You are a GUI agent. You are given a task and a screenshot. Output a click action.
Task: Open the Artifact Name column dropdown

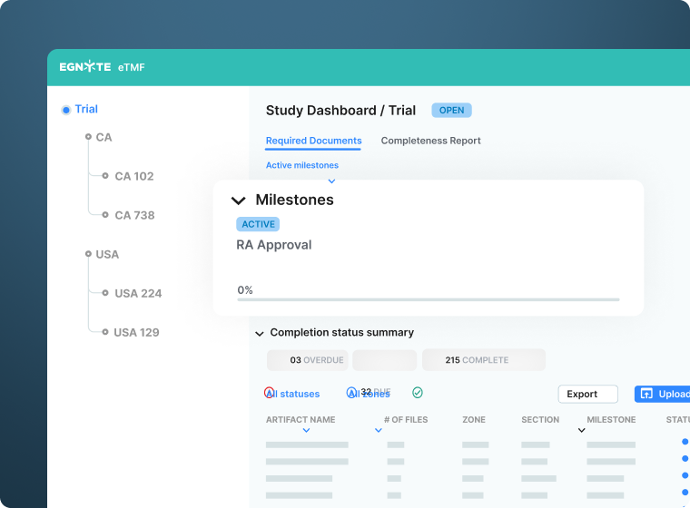[x=306, y=431]
